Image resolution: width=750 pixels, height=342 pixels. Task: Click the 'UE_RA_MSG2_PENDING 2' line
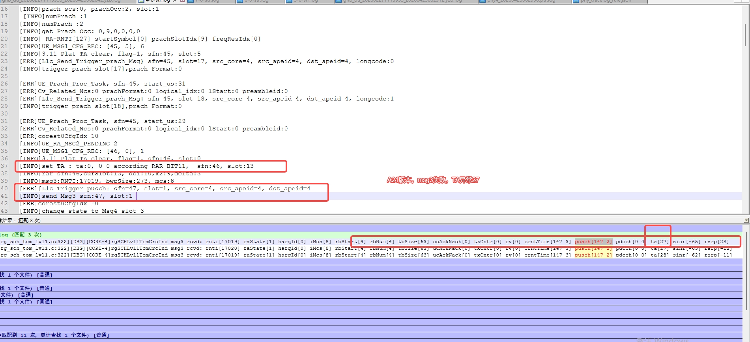pos(68,143)
